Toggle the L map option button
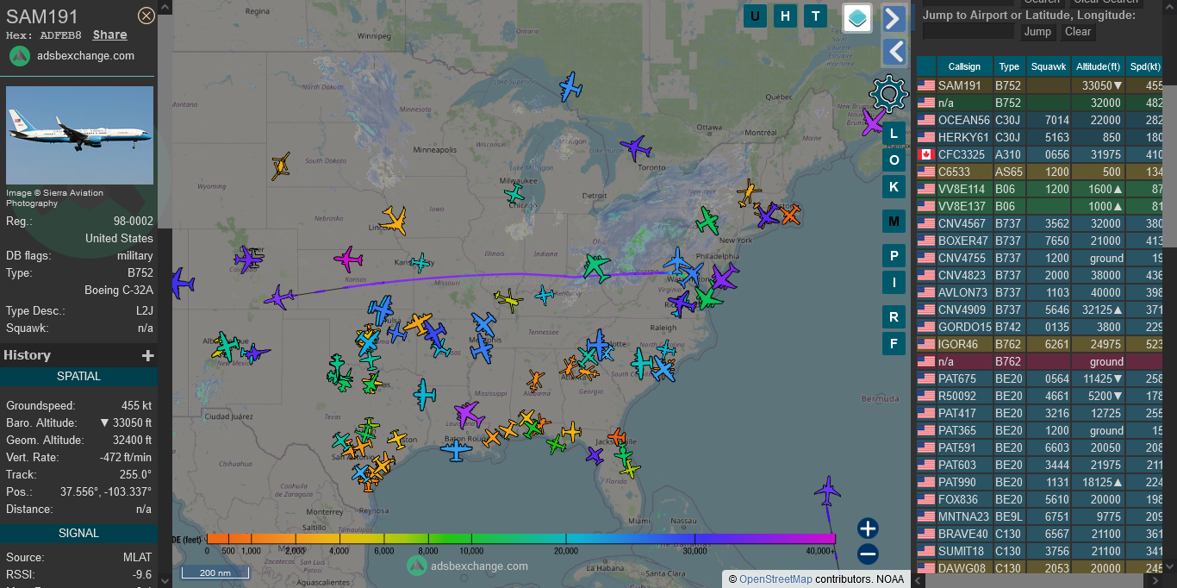 [894, 134]
